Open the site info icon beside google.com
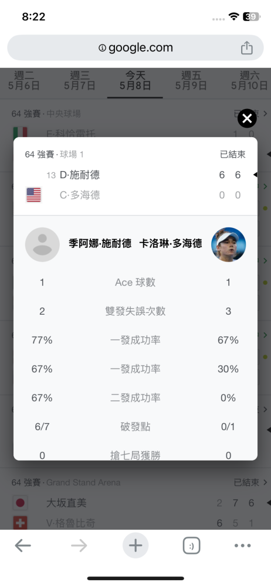The image size is (271, 586). (102, 48)
